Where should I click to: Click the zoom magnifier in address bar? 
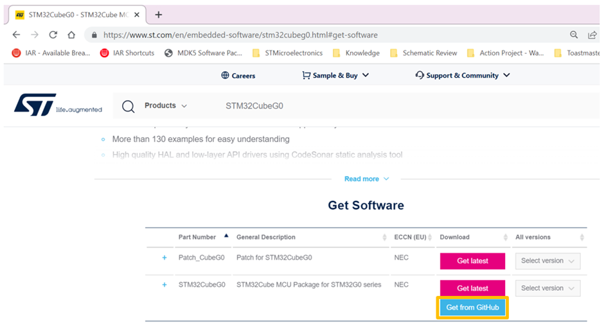574,35
